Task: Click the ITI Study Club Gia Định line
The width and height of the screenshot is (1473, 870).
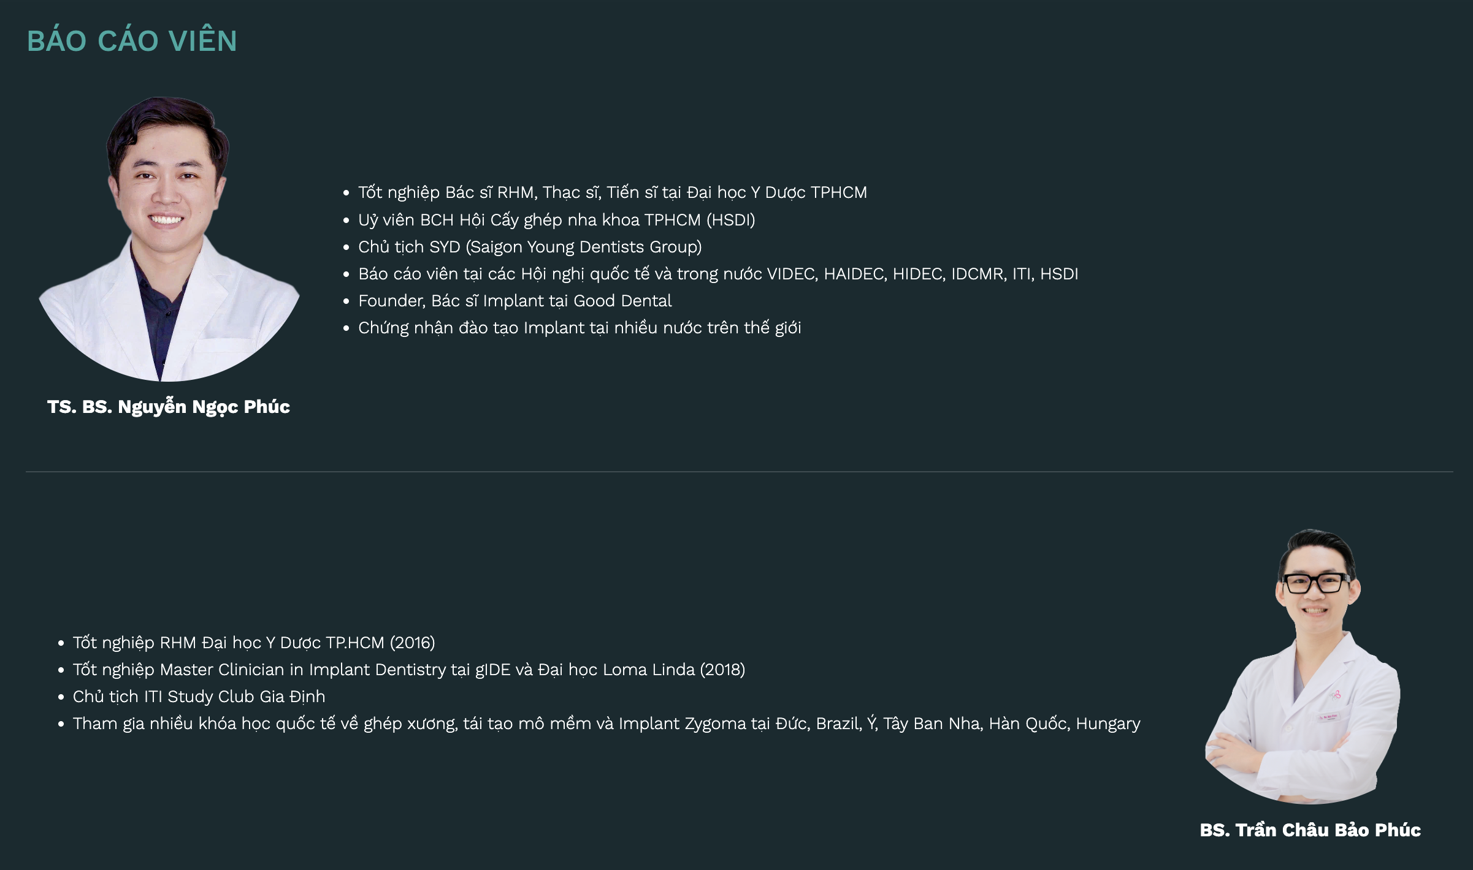Action: 199,697
